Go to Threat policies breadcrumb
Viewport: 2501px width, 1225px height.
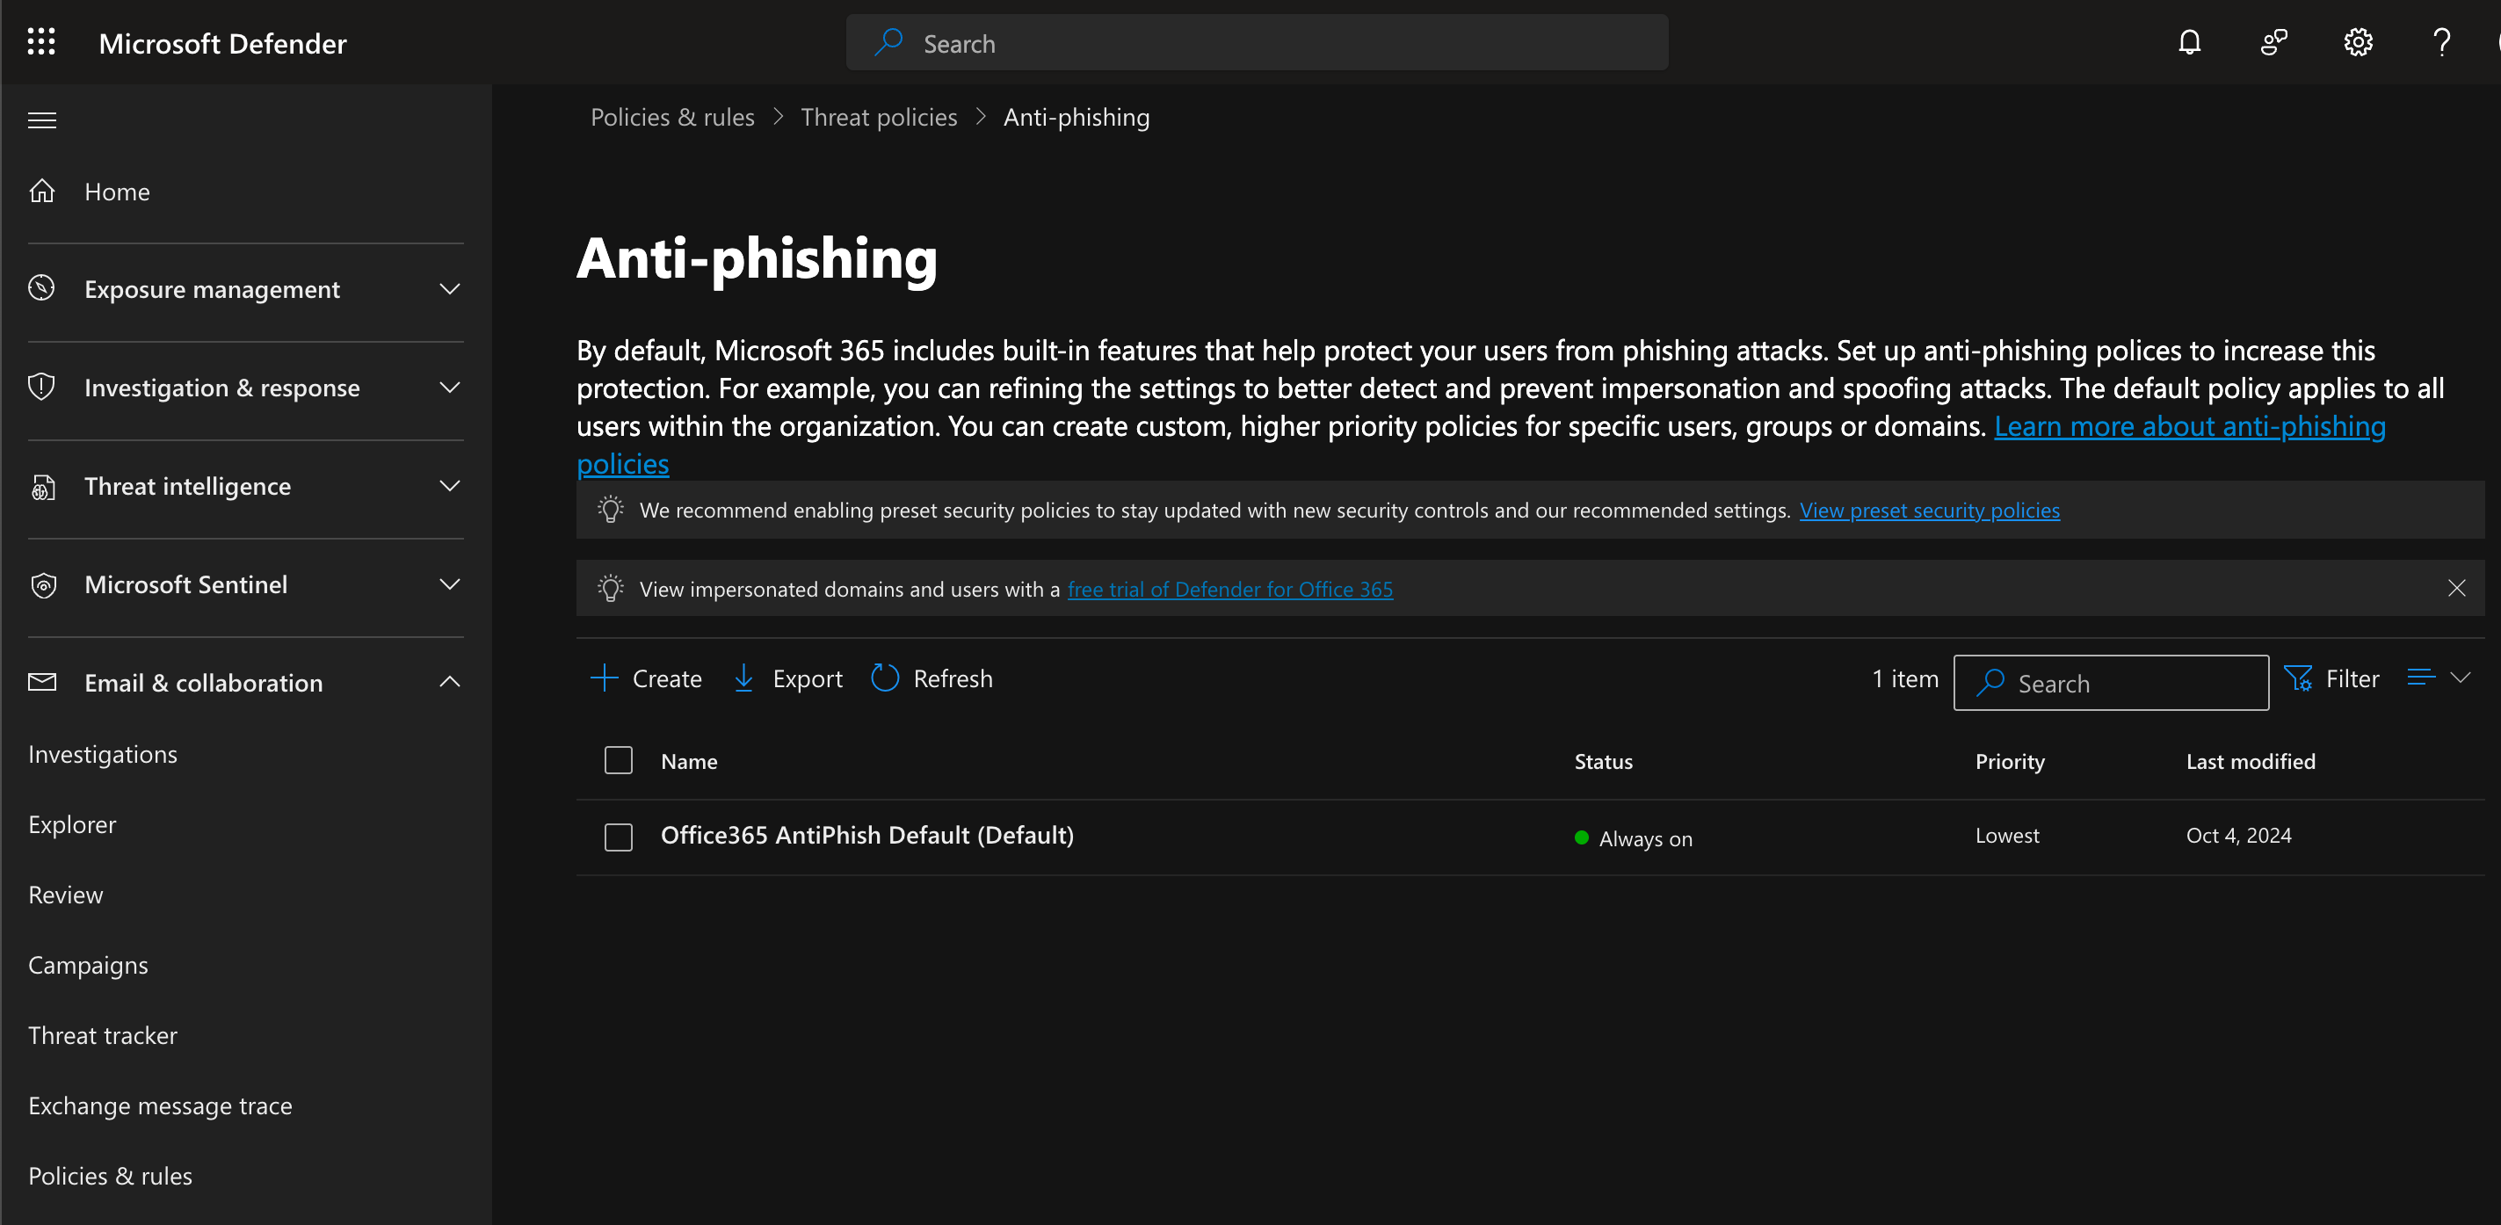click(x=879, y=118)
